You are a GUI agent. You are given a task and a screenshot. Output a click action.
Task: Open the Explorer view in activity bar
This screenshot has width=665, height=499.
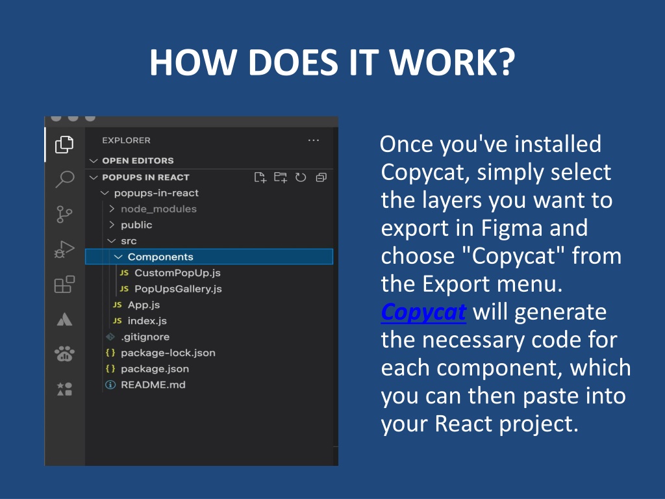[x=64, y=144]
